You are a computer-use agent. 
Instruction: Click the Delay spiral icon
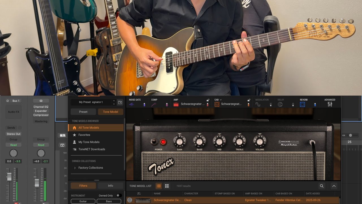[x=280, y=104]
